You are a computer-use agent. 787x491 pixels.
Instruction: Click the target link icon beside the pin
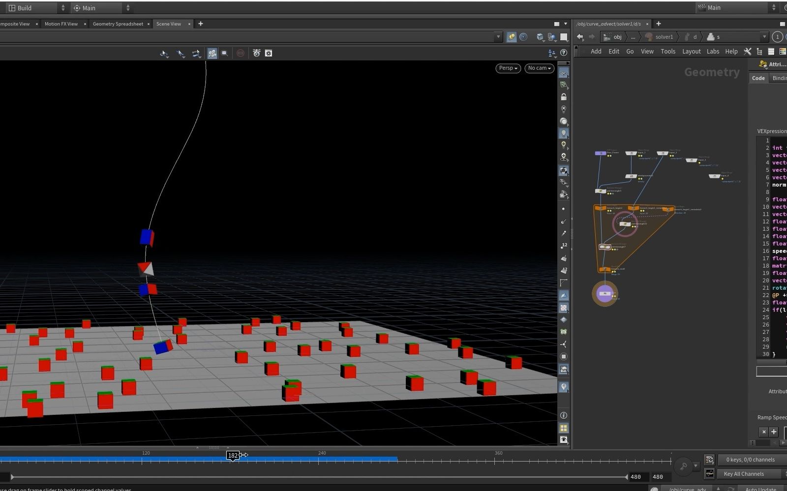523,37
